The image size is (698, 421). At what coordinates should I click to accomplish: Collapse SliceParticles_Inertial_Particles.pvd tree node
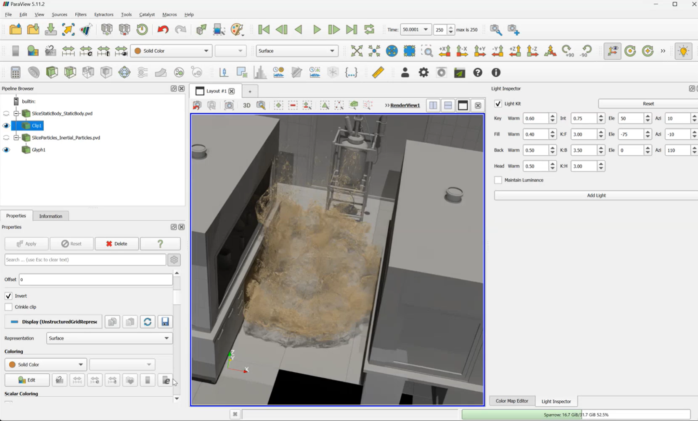click(16, 138)
